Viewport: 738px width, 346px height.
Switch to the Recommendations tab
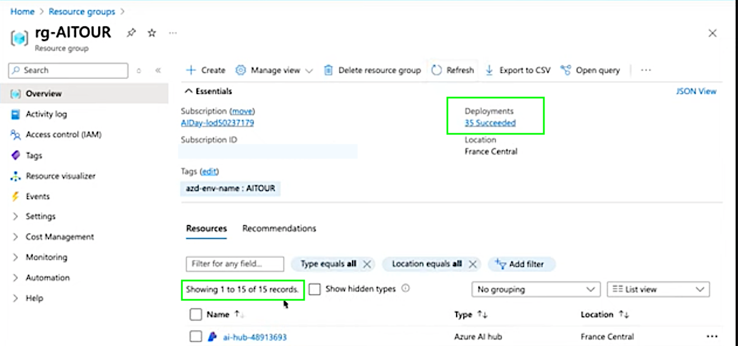pyautogui.click(x=279, y=229)
